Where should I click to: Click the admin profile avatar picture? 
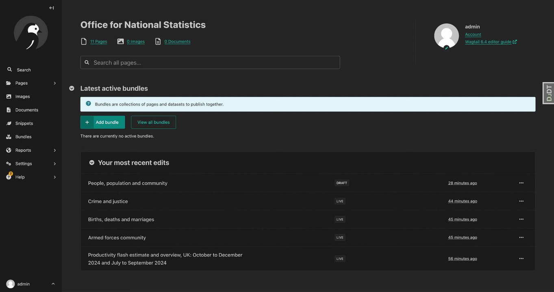[x=446, y=36]
